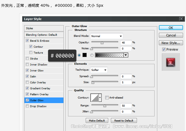Open the Gradient Overlay settings
The width and height of the screenshot is (186, 131).
coord(40,89)
